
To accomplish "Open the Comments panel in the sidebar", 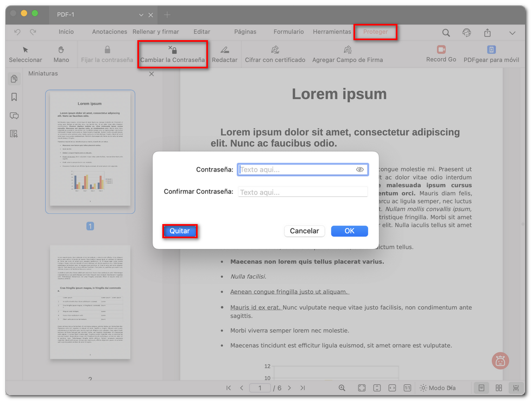I will click(x=14, y=116).
